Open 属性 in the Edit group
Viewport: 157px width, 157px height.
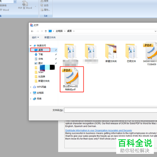tap(45, 10)
